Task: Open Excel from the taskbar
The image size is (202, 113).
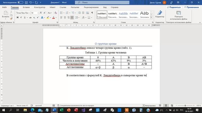Action: click(62, 110)
